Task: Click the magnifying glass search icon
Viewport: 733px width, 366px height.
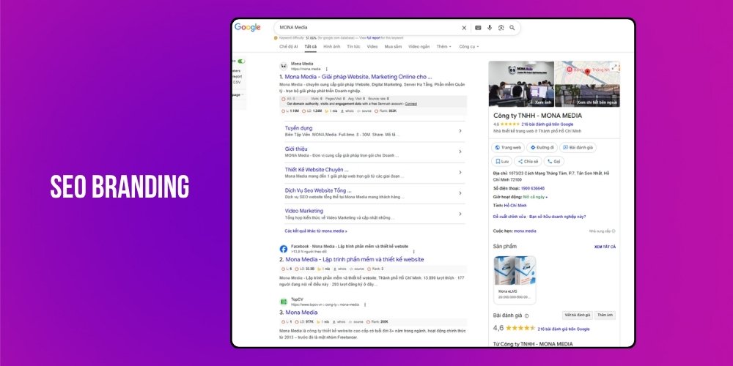Action: tap(512, 28)
